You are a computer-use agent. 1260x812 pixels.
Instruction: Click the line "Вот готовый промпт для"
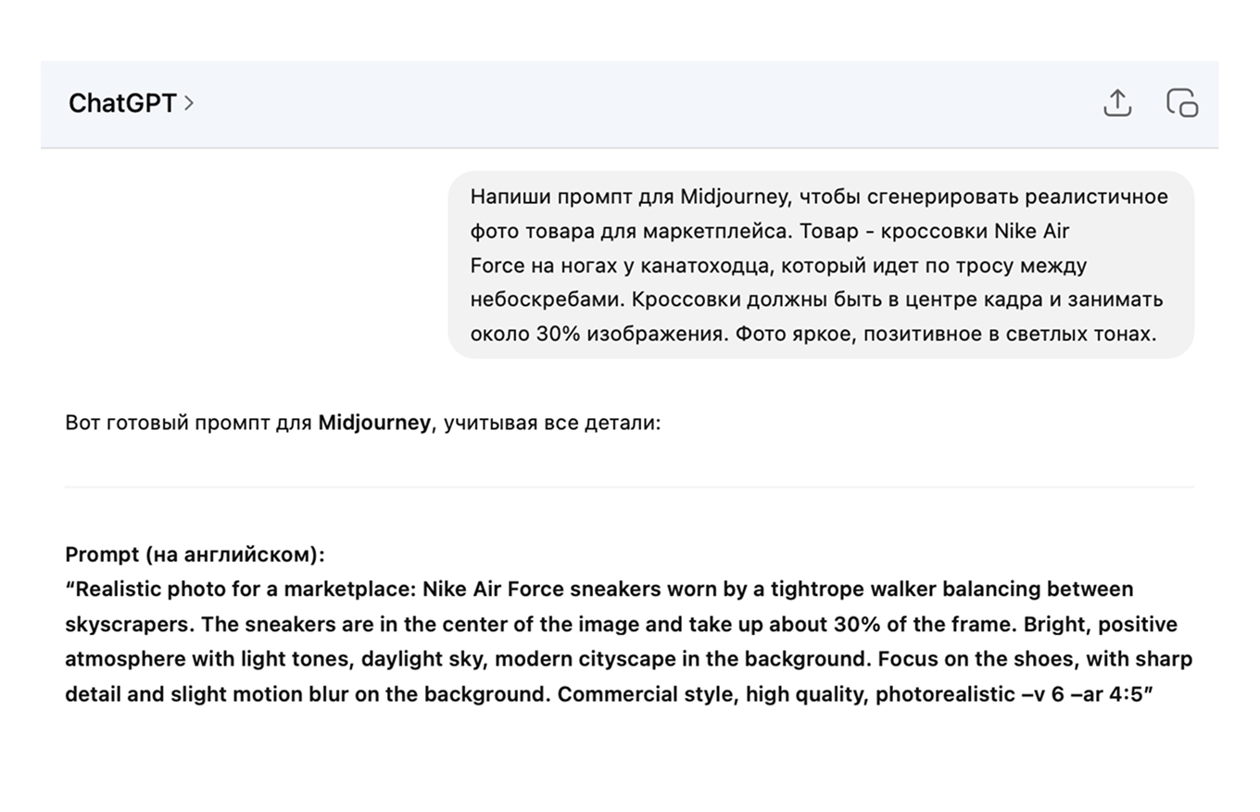[x=188, y=423]
